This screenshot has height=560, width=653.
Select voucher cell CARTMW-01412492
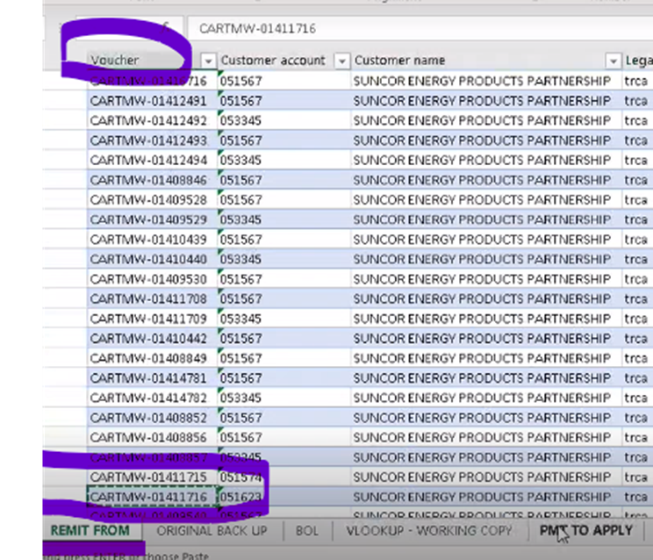tap(153, 121)
